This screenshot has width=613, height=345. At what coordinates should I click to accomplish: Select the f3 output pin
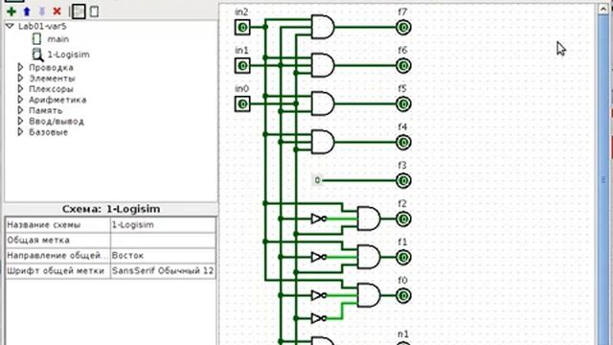pyautogui.click(x=403, y=181)
